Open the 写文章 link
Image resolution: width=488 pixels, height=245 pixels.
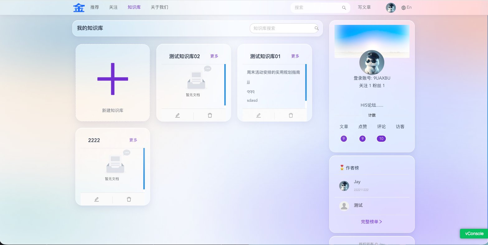click(364, 7)
